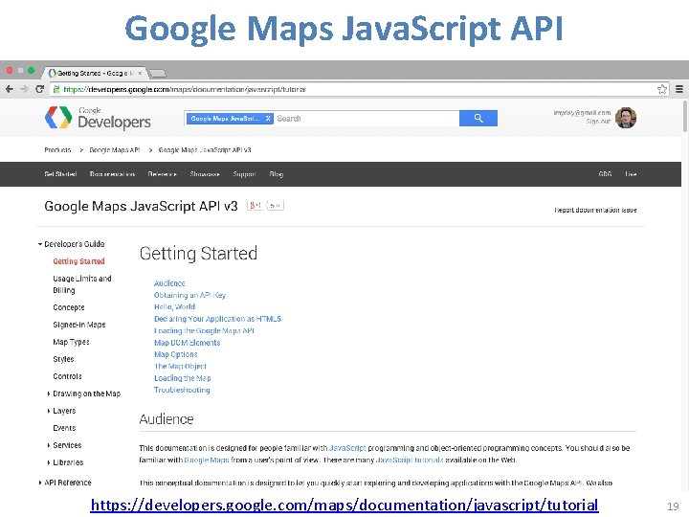The width and height of the screenshot is (689, 517).
Task: Click the Search input field
Action: (x=367, y=119)
